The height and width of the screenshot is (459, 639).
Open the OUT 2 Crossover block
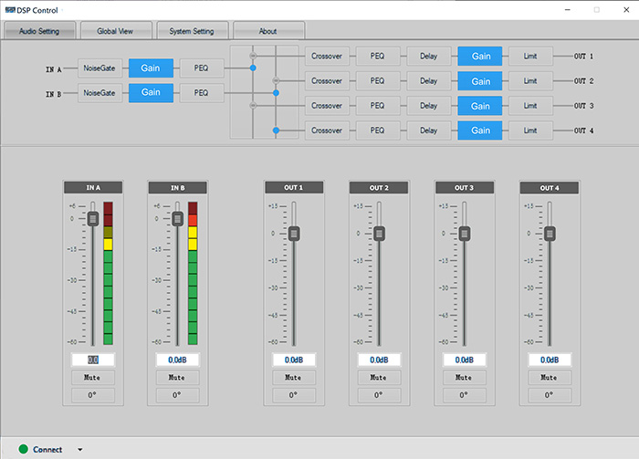(327, 81)
